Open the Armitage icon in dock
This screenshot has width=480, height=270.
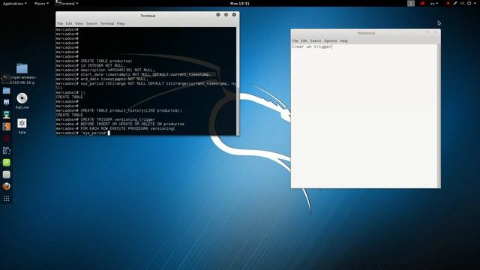[7, 115]
